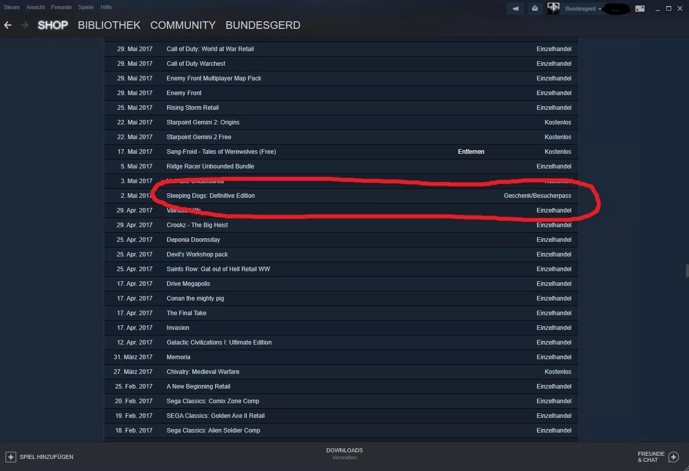Select Saints Row: Gat out of Hell

pyautogui.click(x=219, y=269)
